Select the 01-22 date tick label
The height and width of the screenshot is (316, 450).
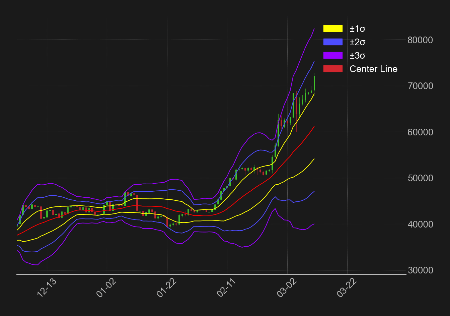tap(166, 288)
